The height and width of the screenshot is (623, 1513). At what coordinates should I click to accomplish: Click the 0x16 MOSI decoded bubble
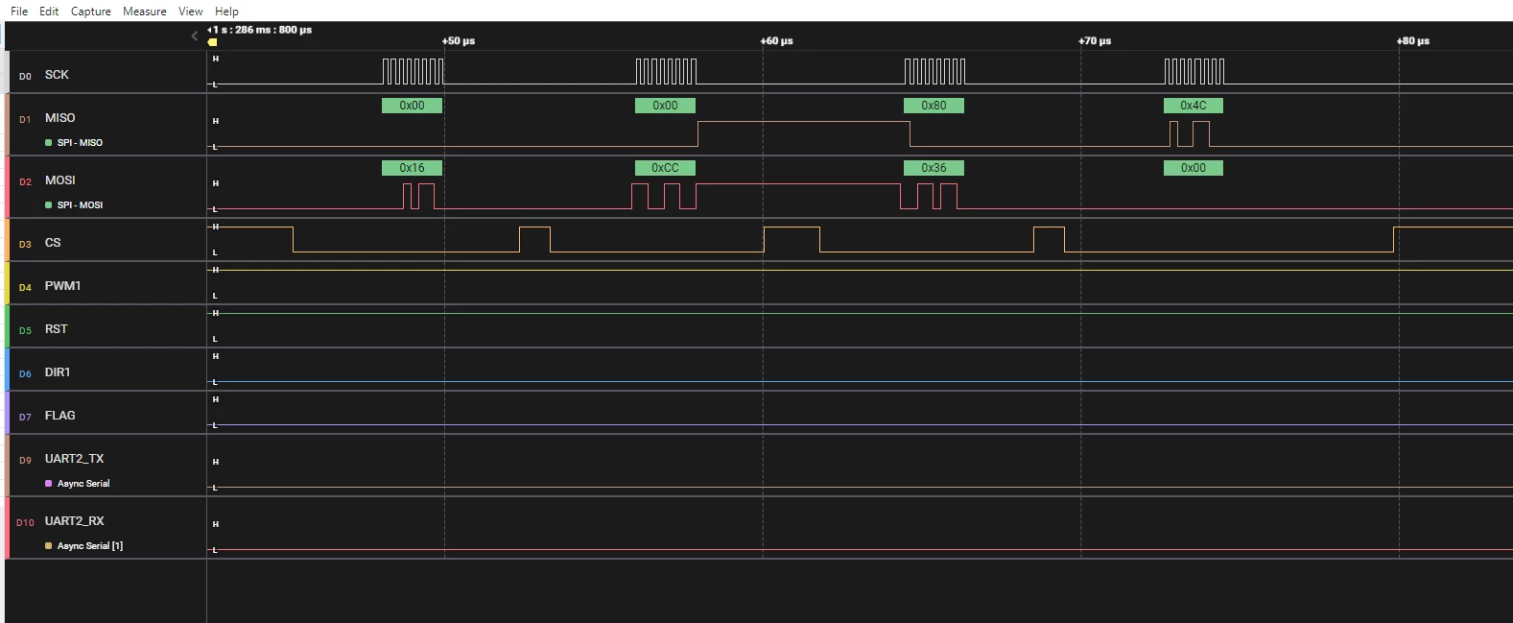click(412, 168)
